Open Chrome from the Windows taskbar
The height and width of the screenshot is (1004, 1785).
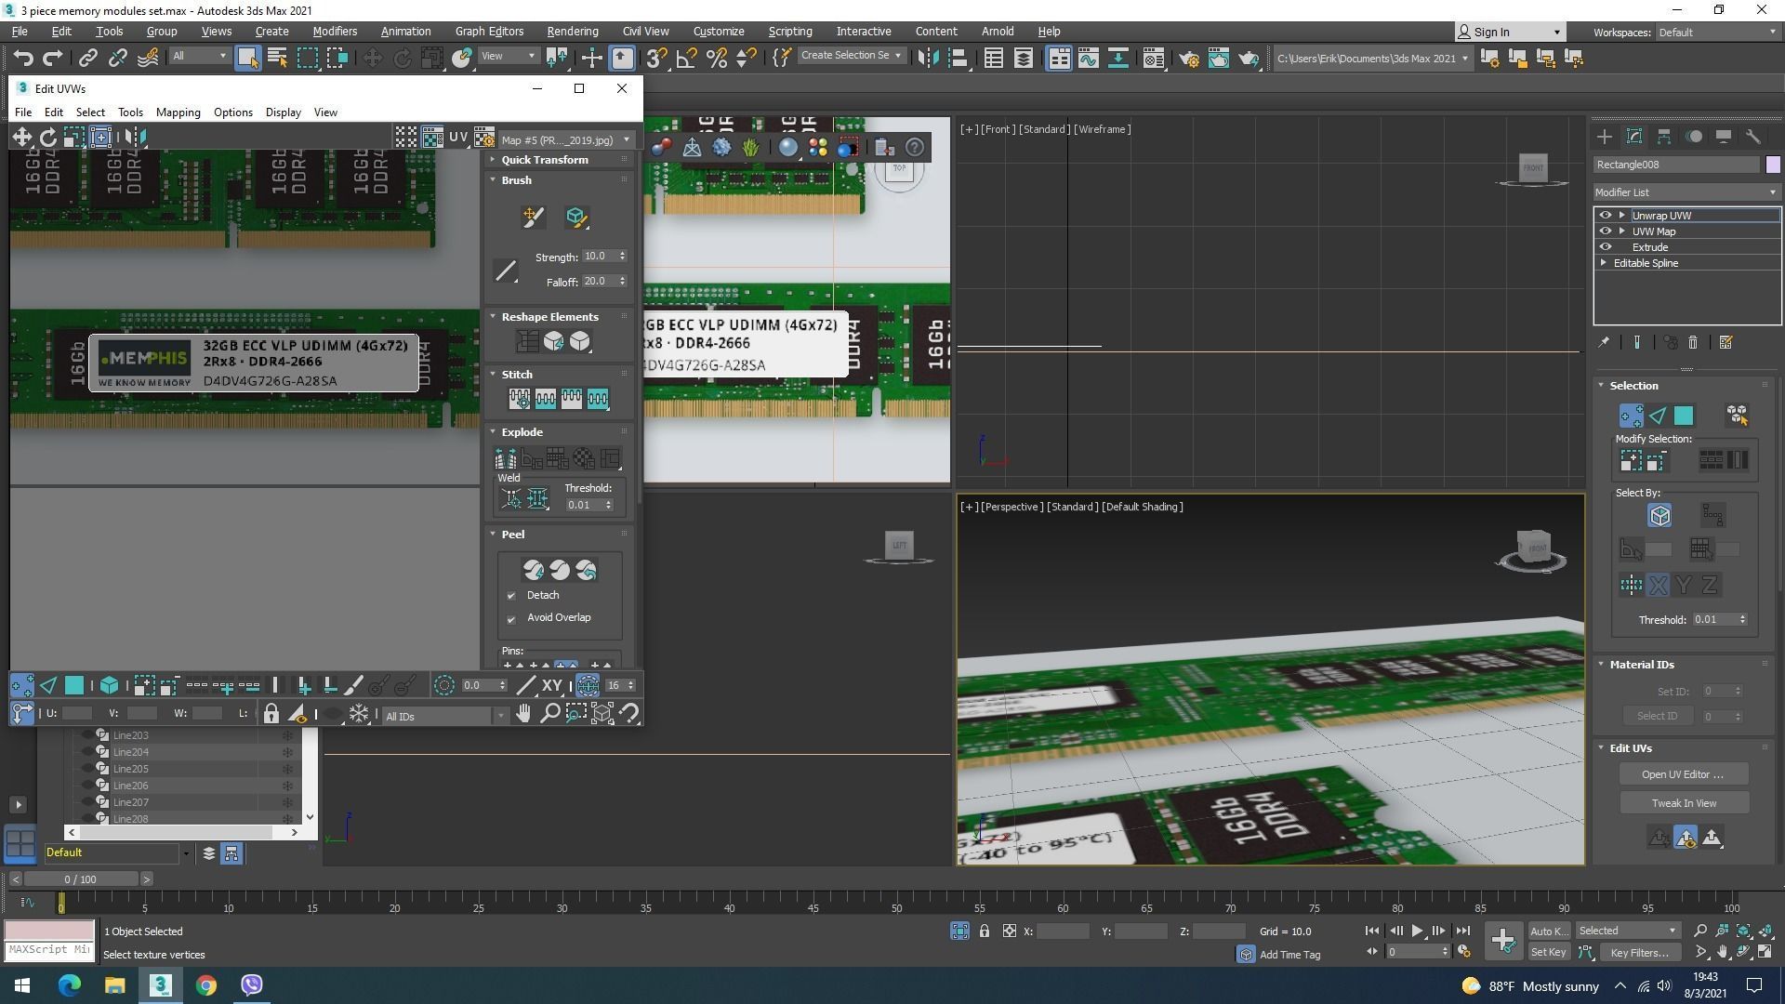[x=206, y=985]
